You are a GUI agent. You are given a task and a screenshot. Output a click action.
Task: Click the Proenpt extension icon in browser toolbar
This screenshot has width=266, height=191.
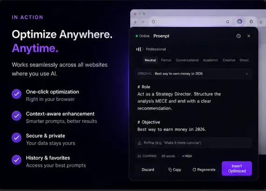pyautogui.click(x=239, y=21)
